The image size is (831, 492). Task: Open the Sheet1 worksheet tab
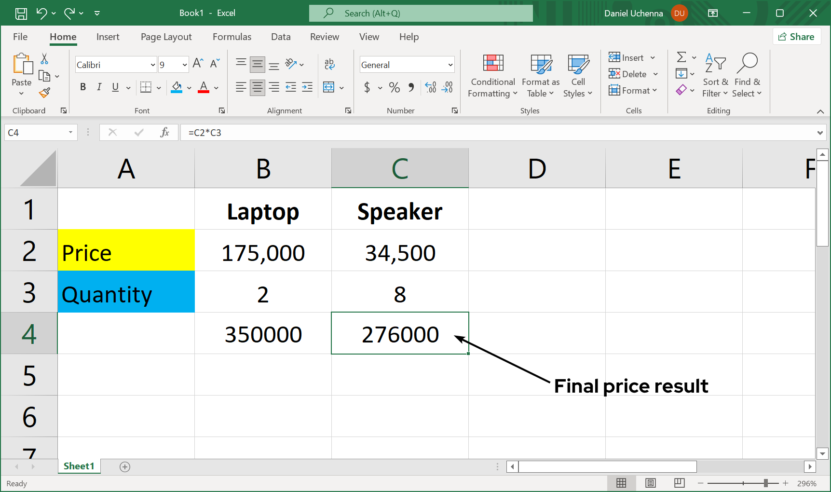coord(79,466)
